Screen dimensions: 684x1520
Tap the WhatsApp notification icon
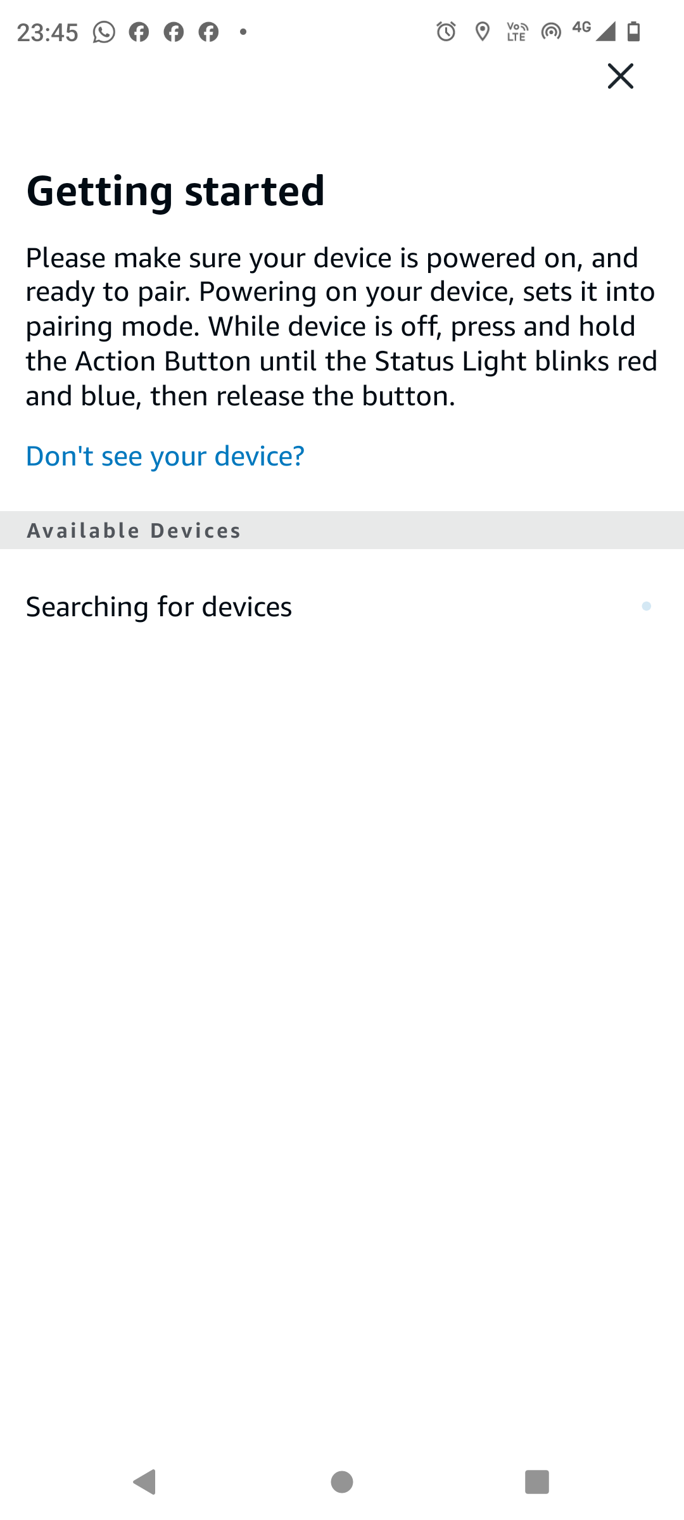click(x=104, y=32)
